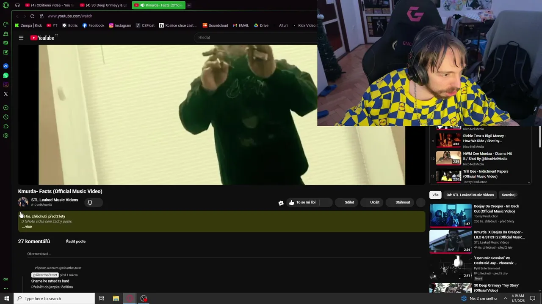Open Windows Start menu
This screenshot has width=542, height=304.
6,298
